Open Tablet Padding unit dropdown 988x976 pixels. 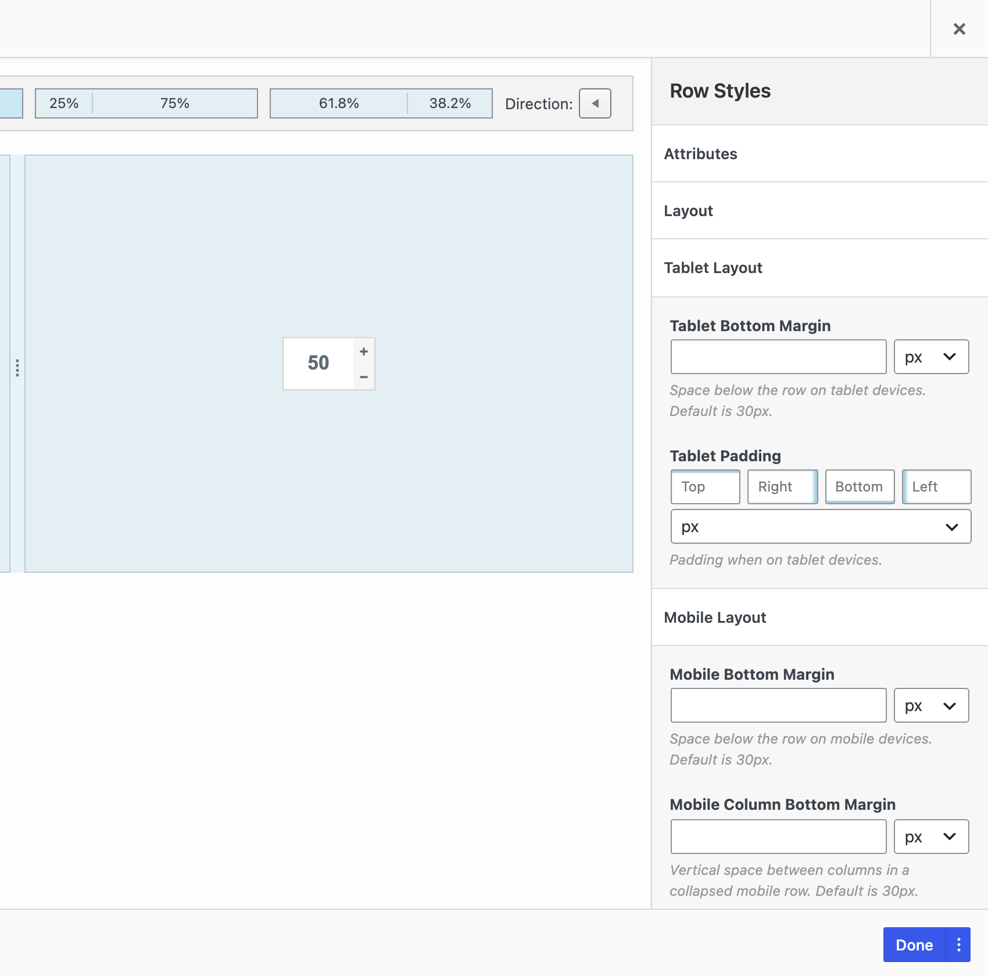[821, 527]
